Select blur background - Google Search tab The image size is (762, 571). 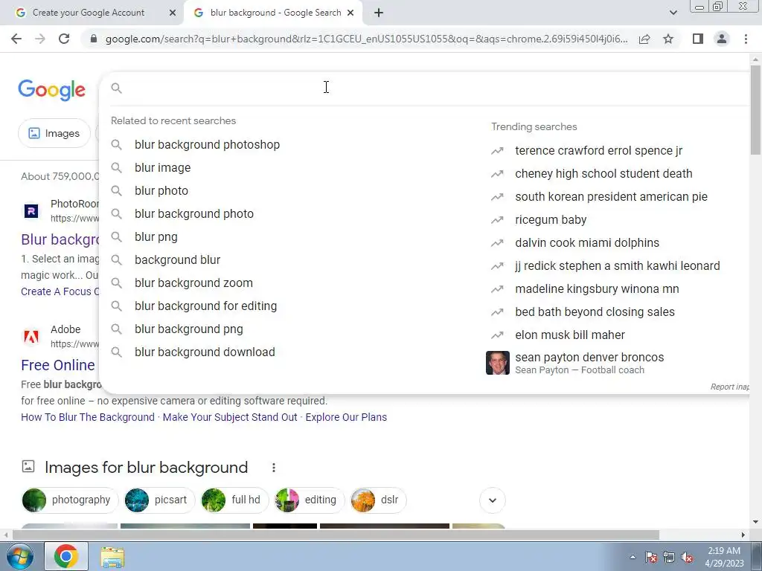click(x=275, y=13)
